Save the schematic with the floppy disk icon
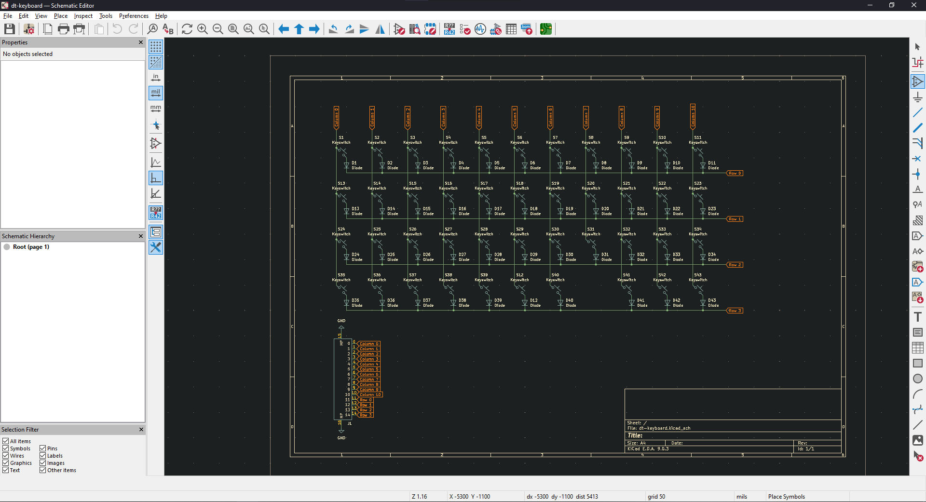This screenshot has width=926, height=502. [9, 29]
